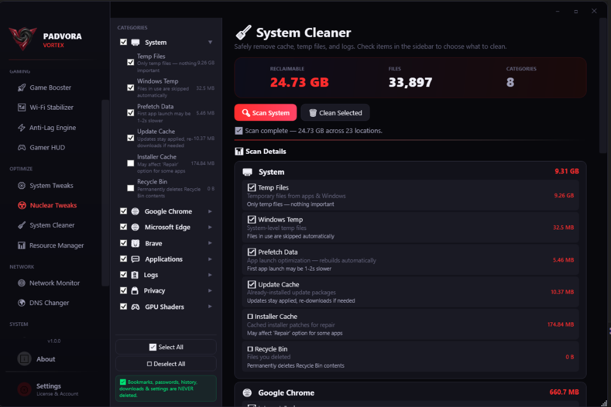611x407 pixels.
Task: Click the Settings red gear icon
Action: point(24,389)
